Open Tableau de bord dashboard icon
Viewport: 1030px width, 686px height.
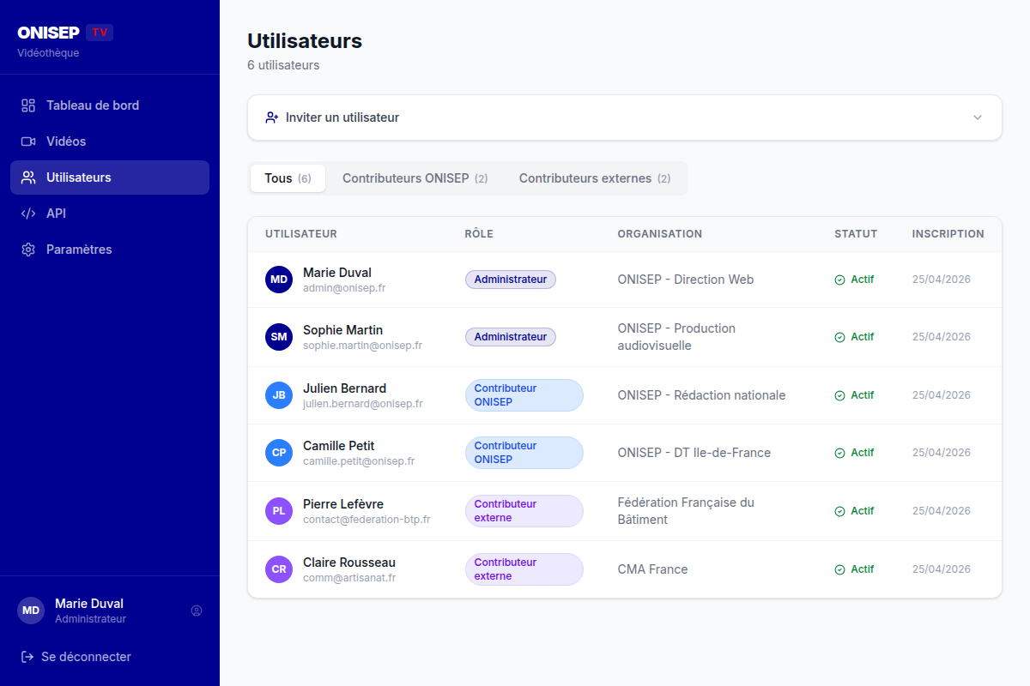click(x=28, y=105)
